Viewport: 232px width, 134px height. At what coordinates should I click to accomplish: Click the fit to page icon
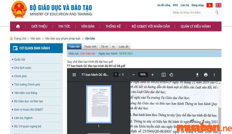click(164, 75)
